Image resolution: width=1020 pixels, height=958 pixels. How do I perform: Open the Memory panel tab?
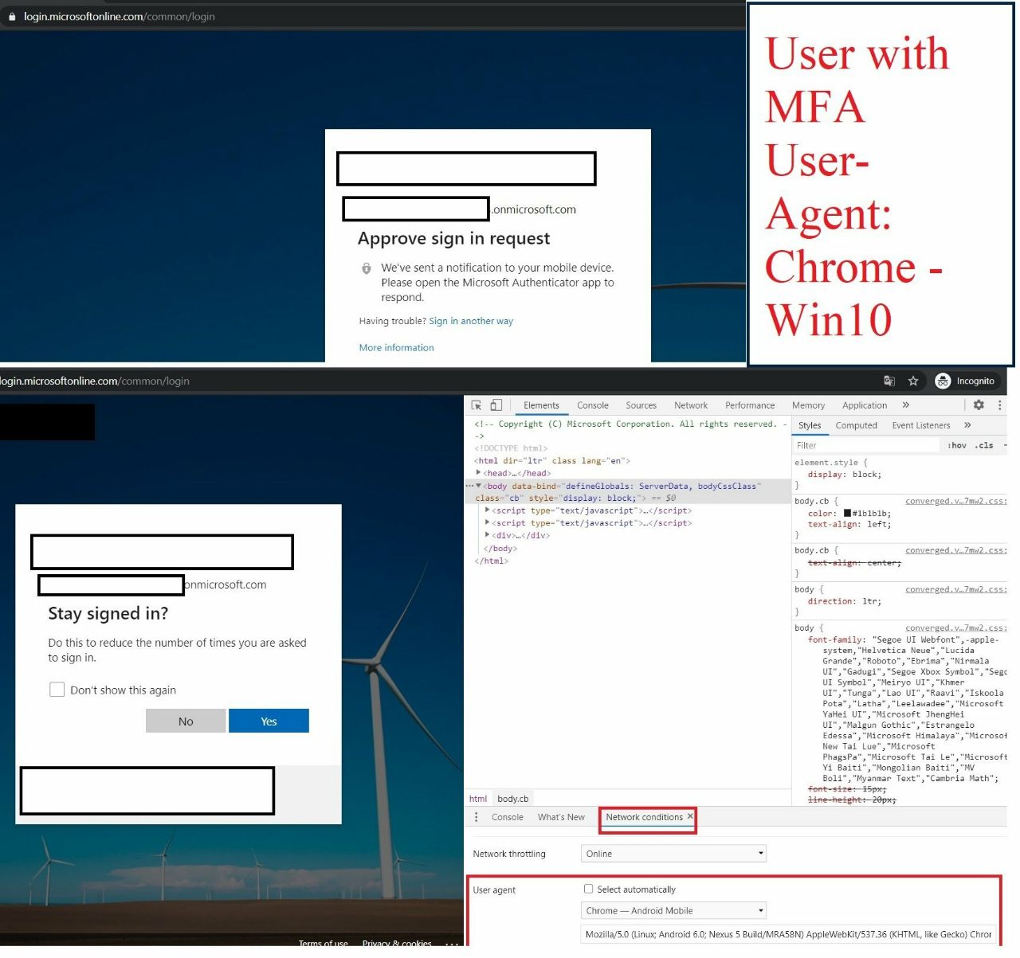click(809, 406)
